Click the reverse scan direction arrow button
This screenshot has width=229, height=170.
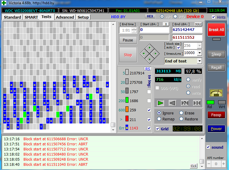coord(172,103)
